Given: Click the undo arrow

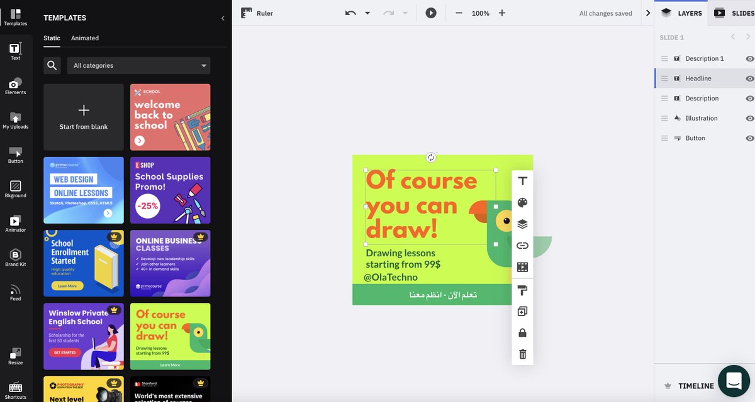Looking at the screenshot, I should [x=350, y=13].
